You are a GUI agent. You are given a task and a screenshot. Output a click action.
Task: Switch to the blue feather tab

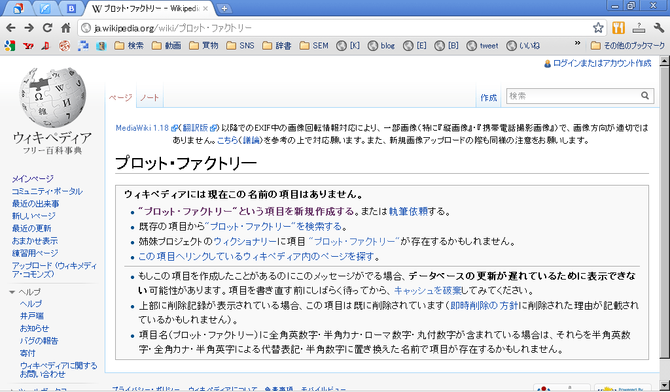coord(45,8)
